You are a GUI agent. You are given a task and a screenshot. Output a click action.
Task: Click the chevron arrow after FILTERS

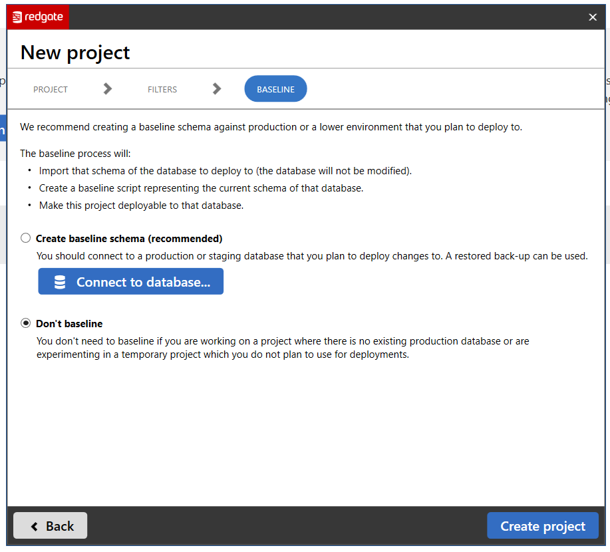click(217, 89)
